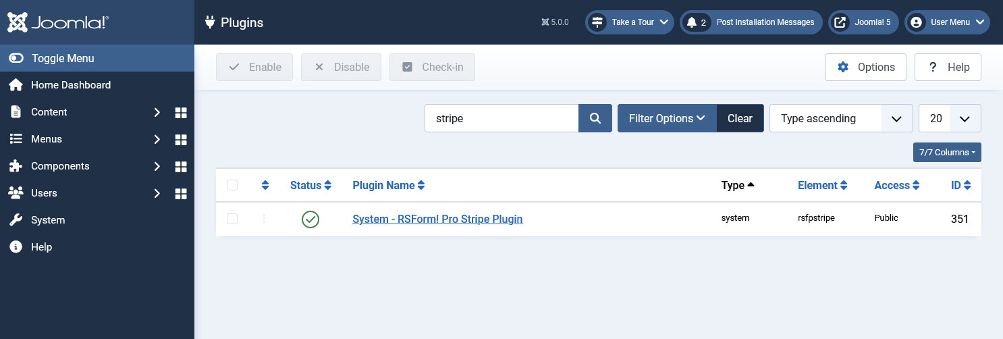The image size is (1003, 339).
Task: Open Content dashboard grid icon
Action: (x=180, y=112)
